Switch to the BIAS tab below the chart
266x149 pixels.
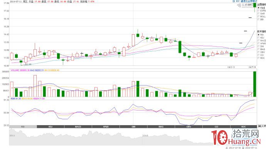tap(161, 127)
